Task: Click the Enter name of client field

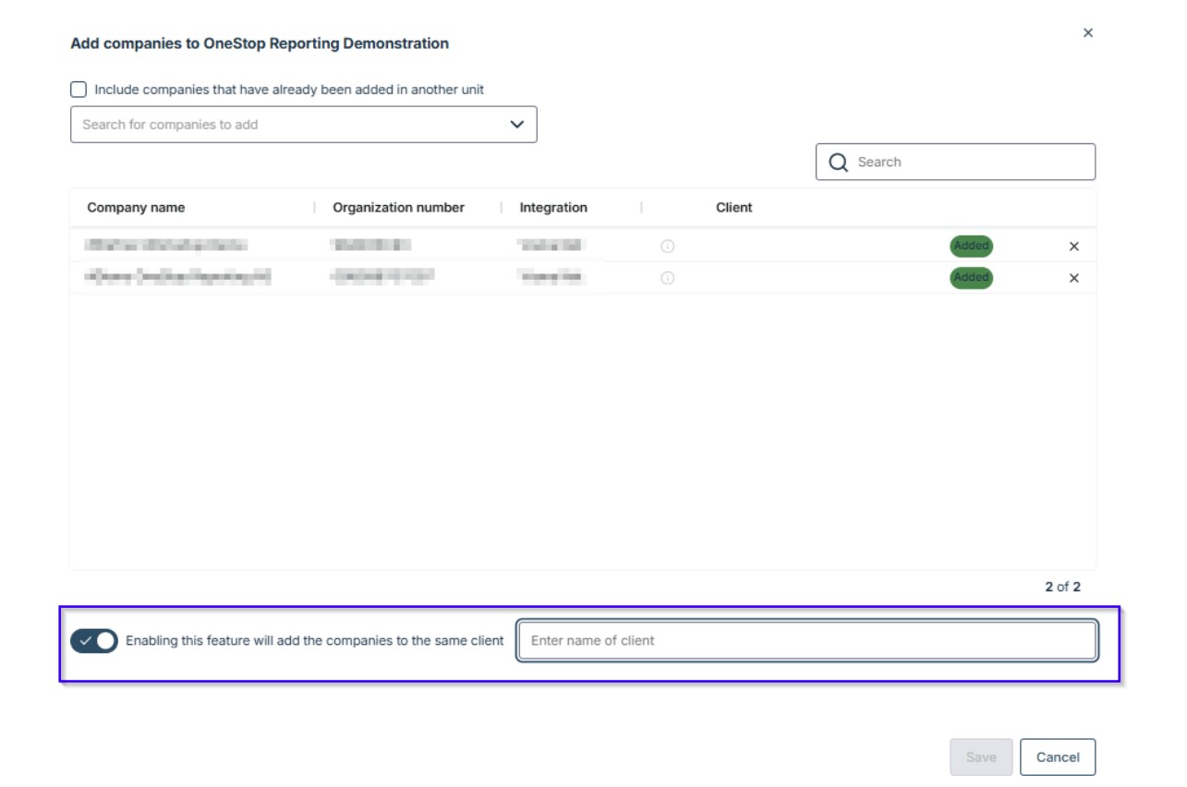Action: click(x=806, y=641)
